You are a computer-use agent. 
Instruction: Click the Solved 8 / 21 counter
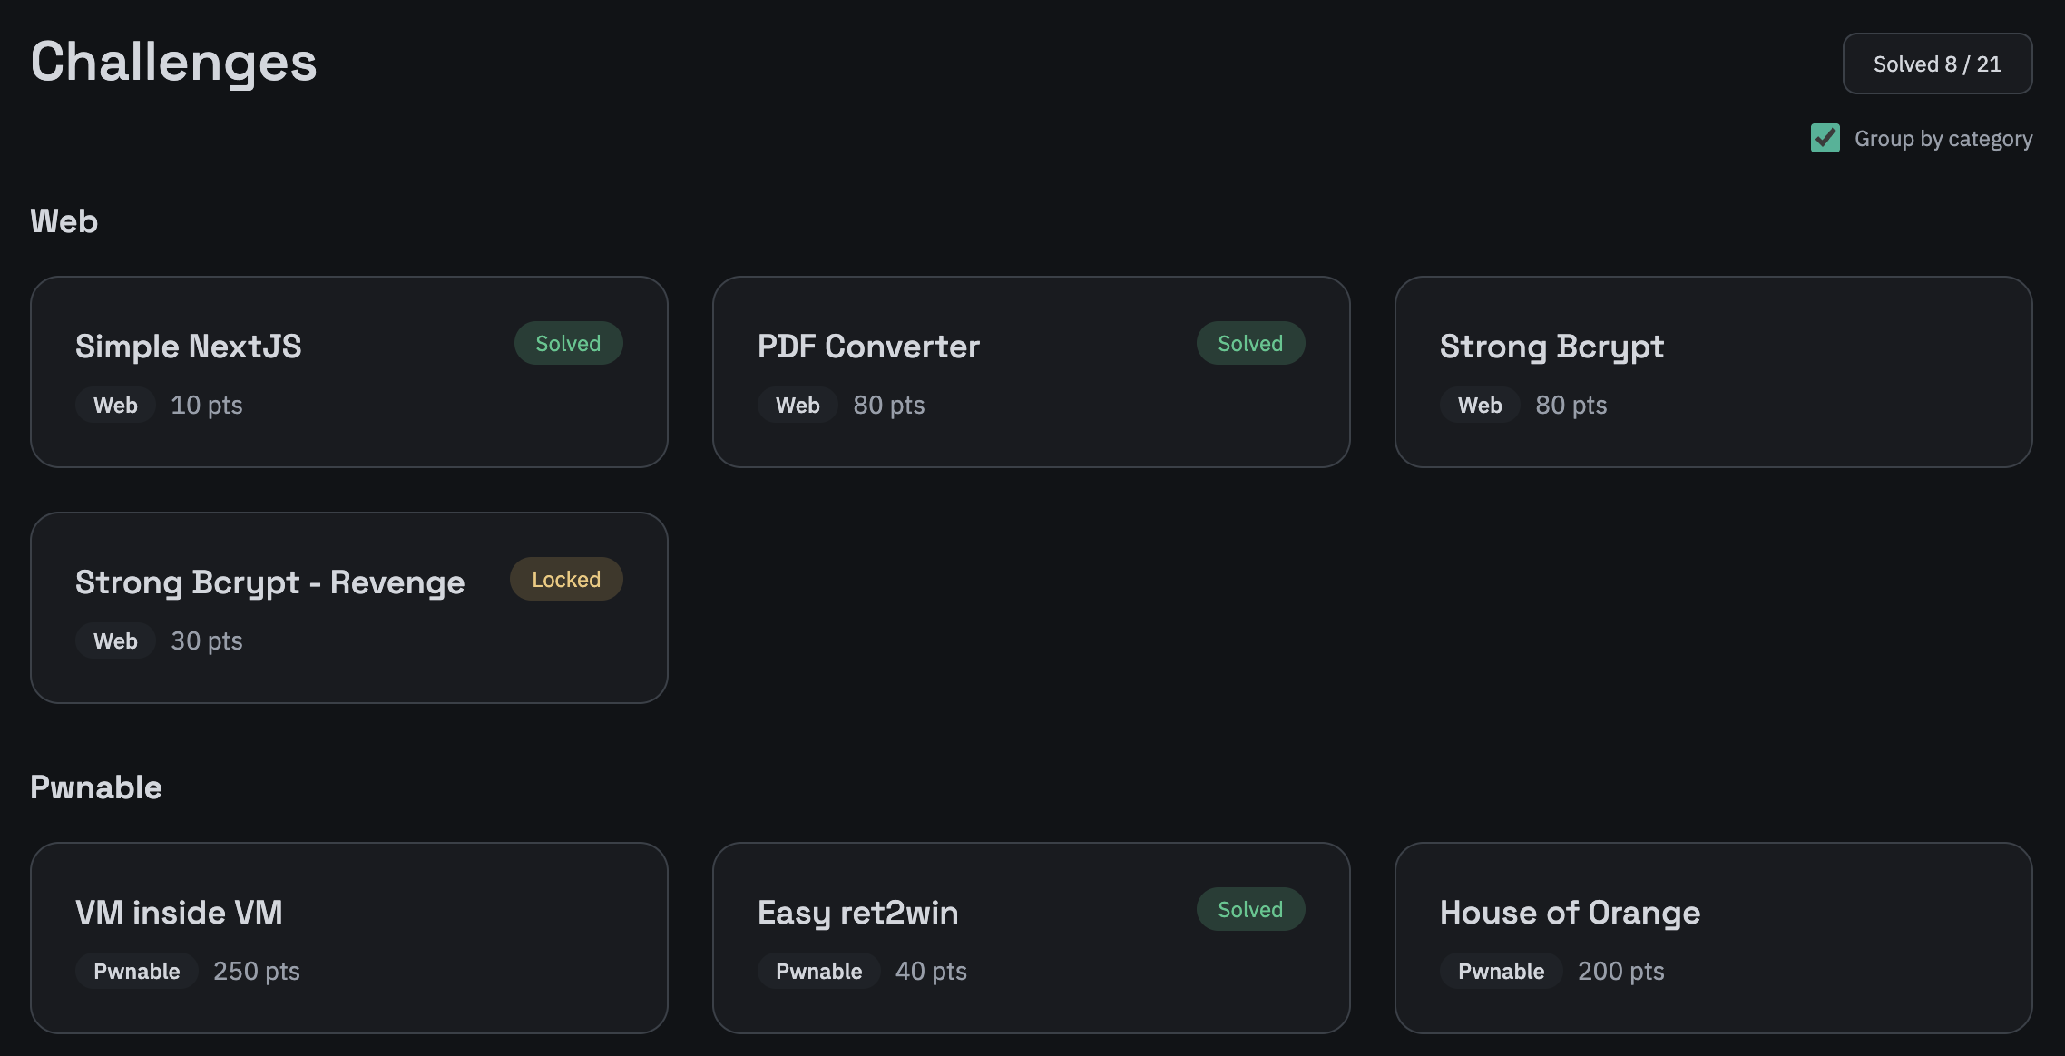(x=1937, y=64)
